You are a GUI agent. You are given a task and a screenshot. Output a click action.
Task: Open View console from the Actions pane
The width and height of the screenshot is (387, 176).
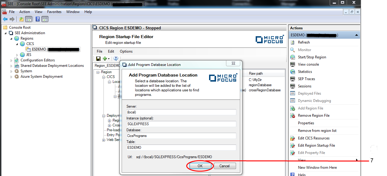[x=308, y=64]
